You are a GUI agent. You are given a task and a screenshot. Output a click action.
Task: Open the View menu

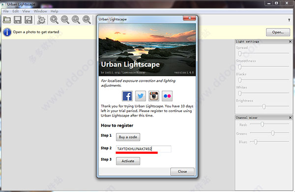26,11
